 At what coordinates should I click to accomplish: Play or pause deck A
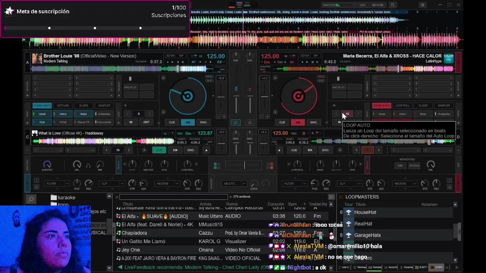(x=188, y=122)
